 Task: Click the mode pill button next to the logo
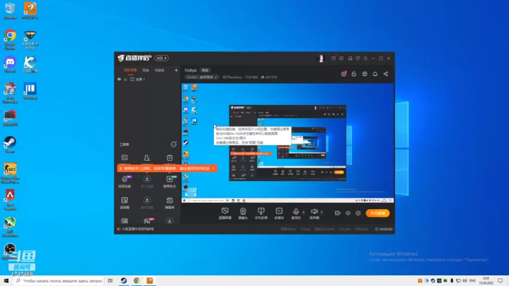(162, 58)
